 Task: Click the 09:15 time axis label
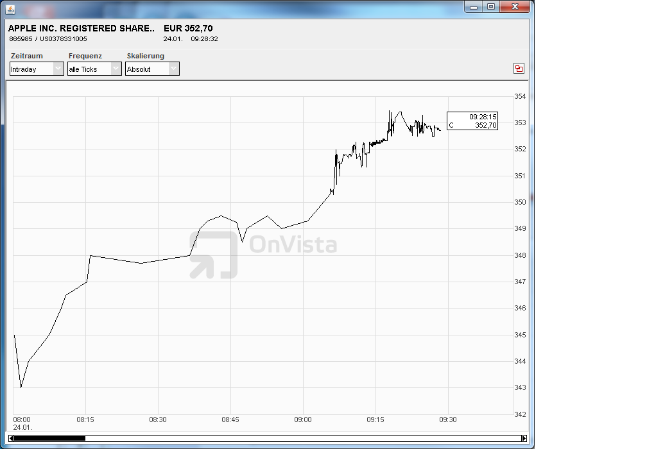click(375, 419)
